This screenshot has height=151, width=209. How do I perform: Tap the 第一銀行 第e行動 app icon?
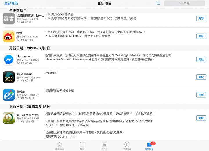coord(9,118)
